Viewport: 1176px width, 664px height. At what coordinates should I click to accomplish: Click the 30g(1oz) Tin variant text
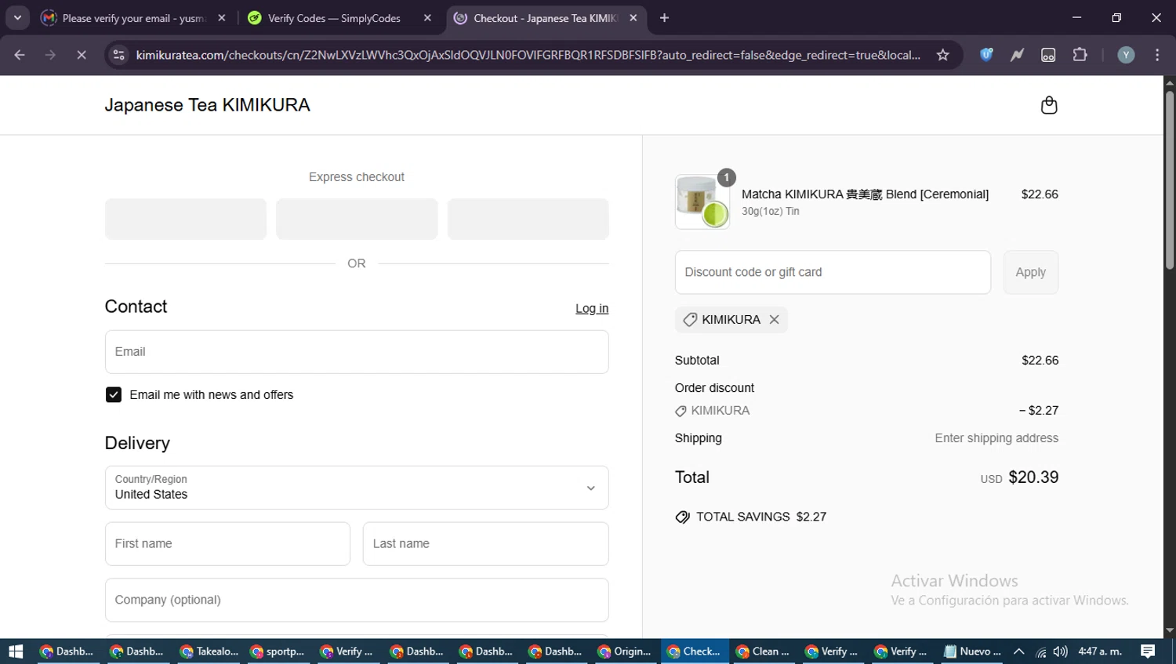click(x=771, y=212)
